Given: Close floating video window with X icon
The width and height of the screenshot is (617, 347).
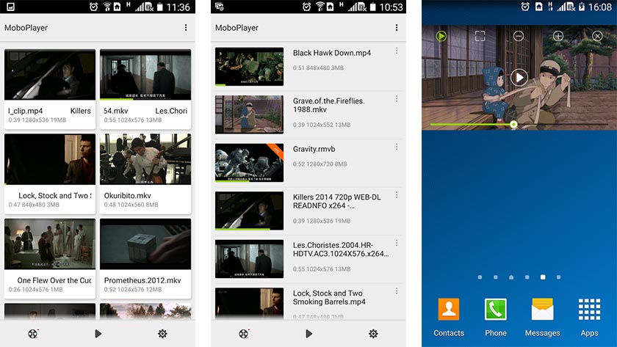Looking at the screenshot, I should (x=597, y=36).
